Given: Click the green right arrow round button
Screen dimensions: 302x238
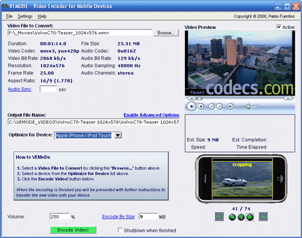Looking at the screenshot, I should tap(250, 217).
